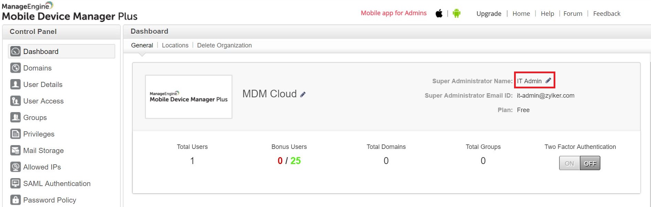The width and height of the screenshot is (651, 207).
Task: Click the organization logo thumbnail
Action: coord(189,97)
